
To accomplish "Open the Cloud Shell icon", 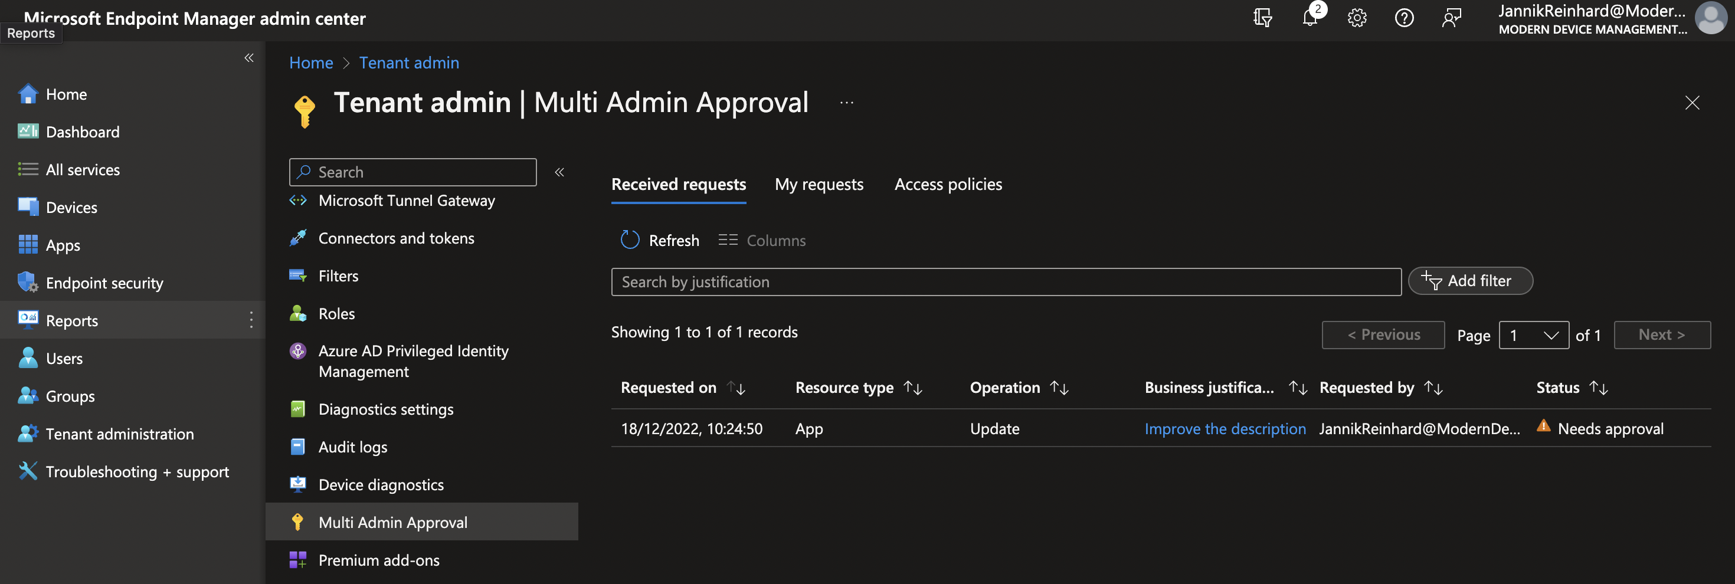I will pos(1262,18).
